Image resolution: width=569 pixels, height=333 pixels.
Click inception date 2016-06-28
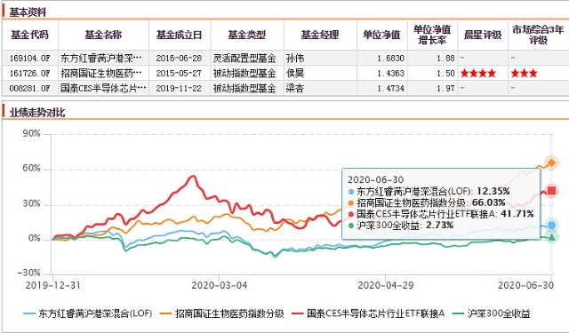tap(179, 58)
